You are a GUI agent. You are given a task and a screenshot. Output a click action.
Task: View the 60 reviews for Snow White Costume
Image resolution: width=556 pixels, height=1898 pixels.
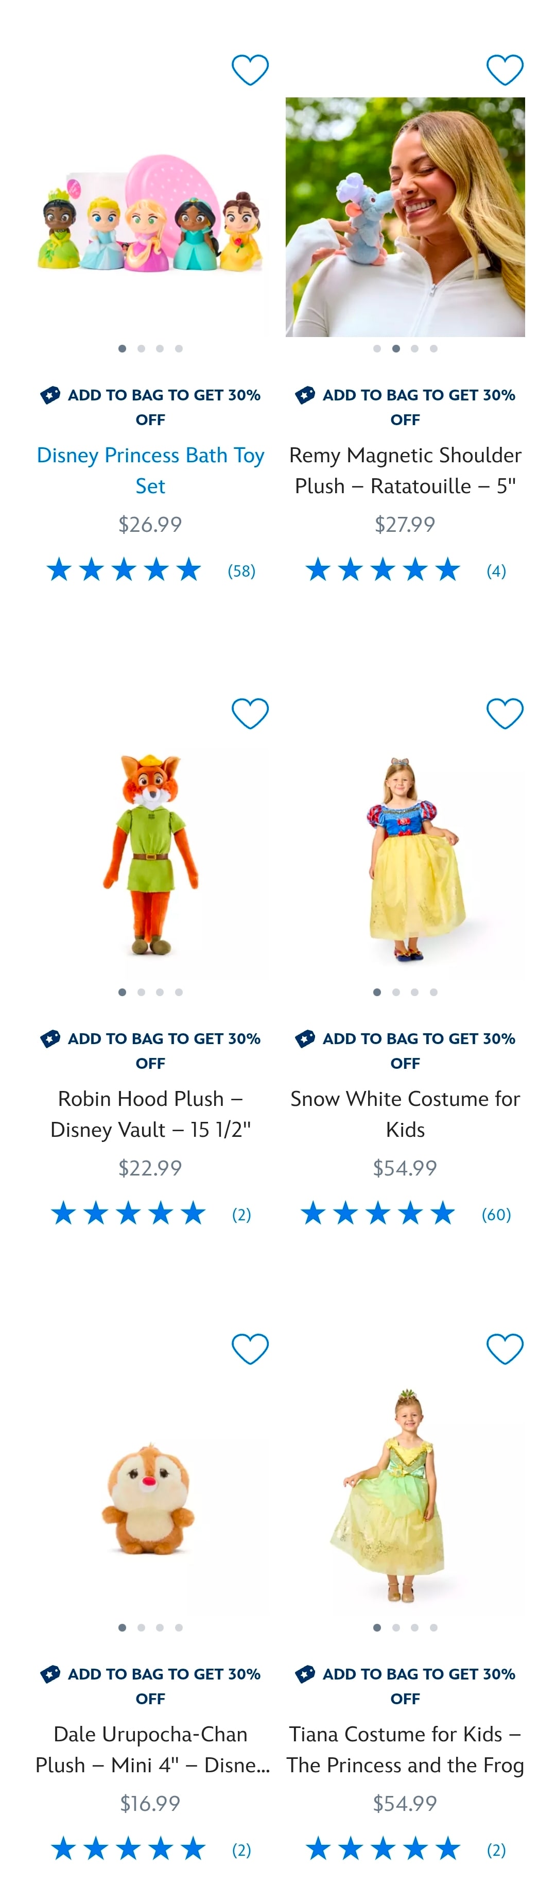496,1214
